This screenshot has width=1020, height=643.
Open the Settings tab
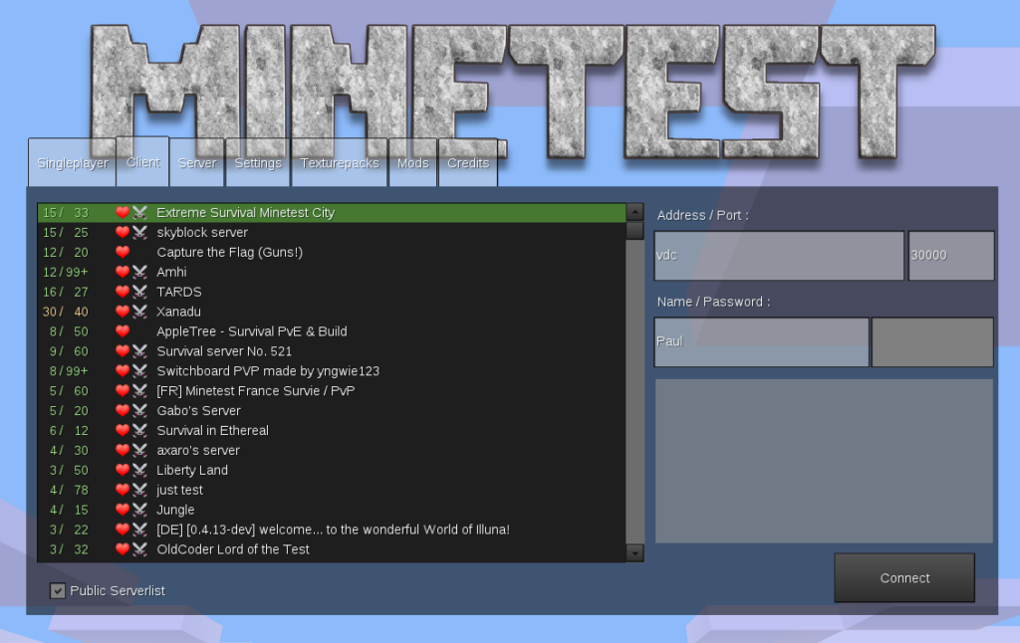point(258,163)
